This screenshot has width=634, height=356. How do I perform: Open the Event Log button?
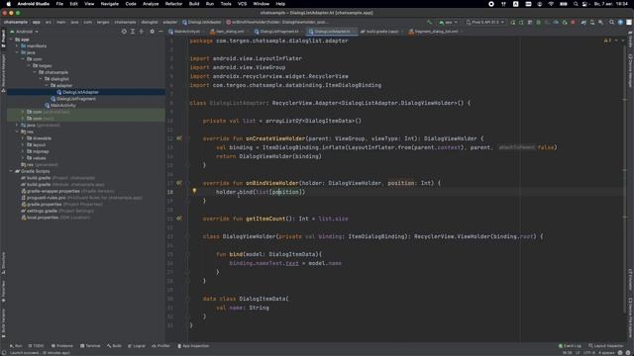pyautogui.click(x=570, y=346)
